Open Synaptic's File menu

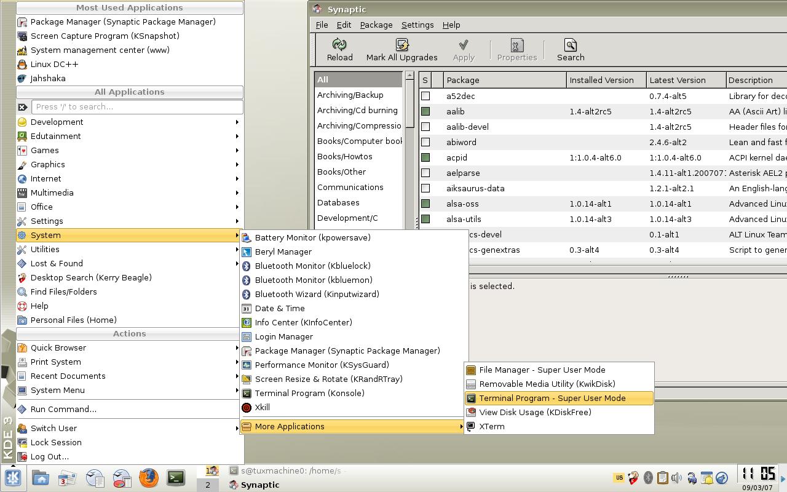point(322,25)
